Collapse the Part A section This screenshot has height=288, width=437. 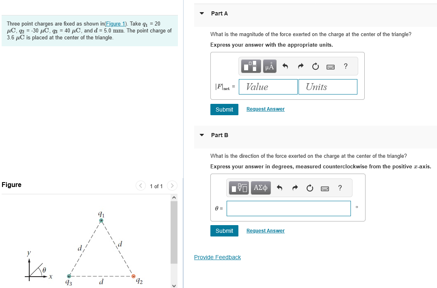pos(201,13)
